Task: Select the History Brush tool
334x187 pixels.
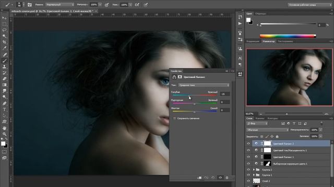Action: click(4, 73)
